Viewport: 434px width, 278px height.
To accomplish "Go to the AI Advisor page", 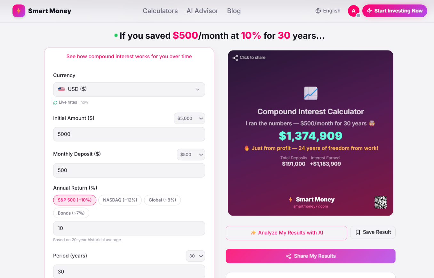I will tap(202, 11).
